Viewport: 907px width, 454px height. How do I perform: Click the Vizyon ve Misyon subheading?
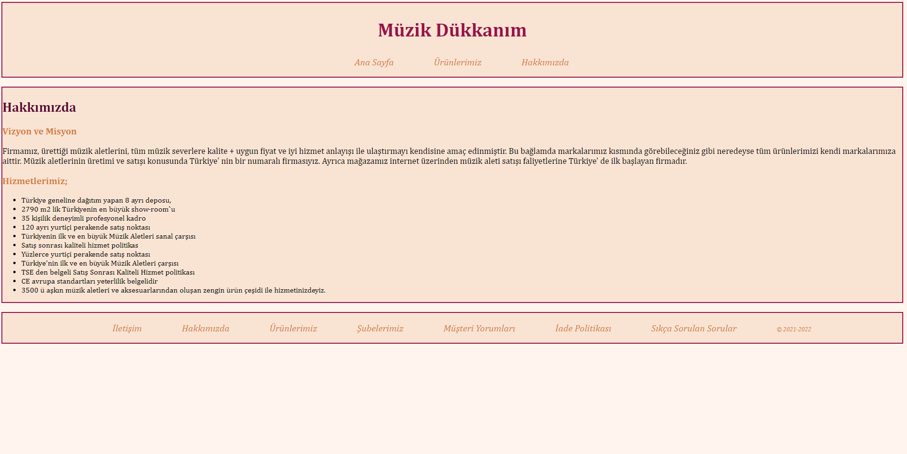click(39, 132)
